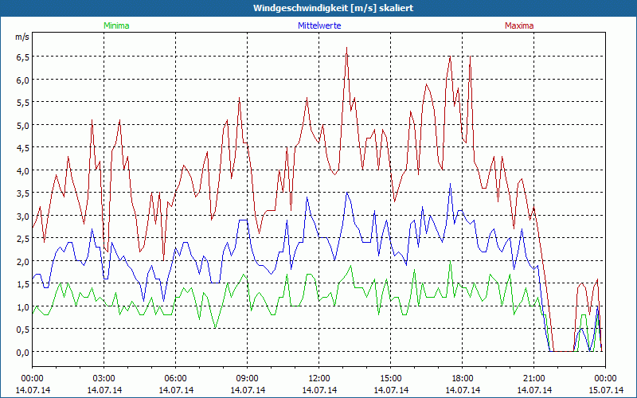Click the red Maxima peak above 6,5 near 13:00

[346, 48]
